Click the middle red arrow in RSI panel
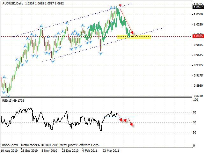The width and height of the screenshot is (204, 153). click(x=126, y=120)
